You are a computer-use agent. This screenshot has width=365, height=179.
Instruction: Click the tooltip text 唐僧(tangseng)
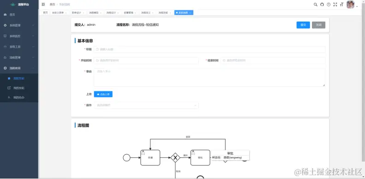tap(233, 157)
